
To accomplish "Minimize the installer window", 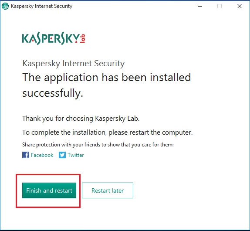I will coord(200,6).
